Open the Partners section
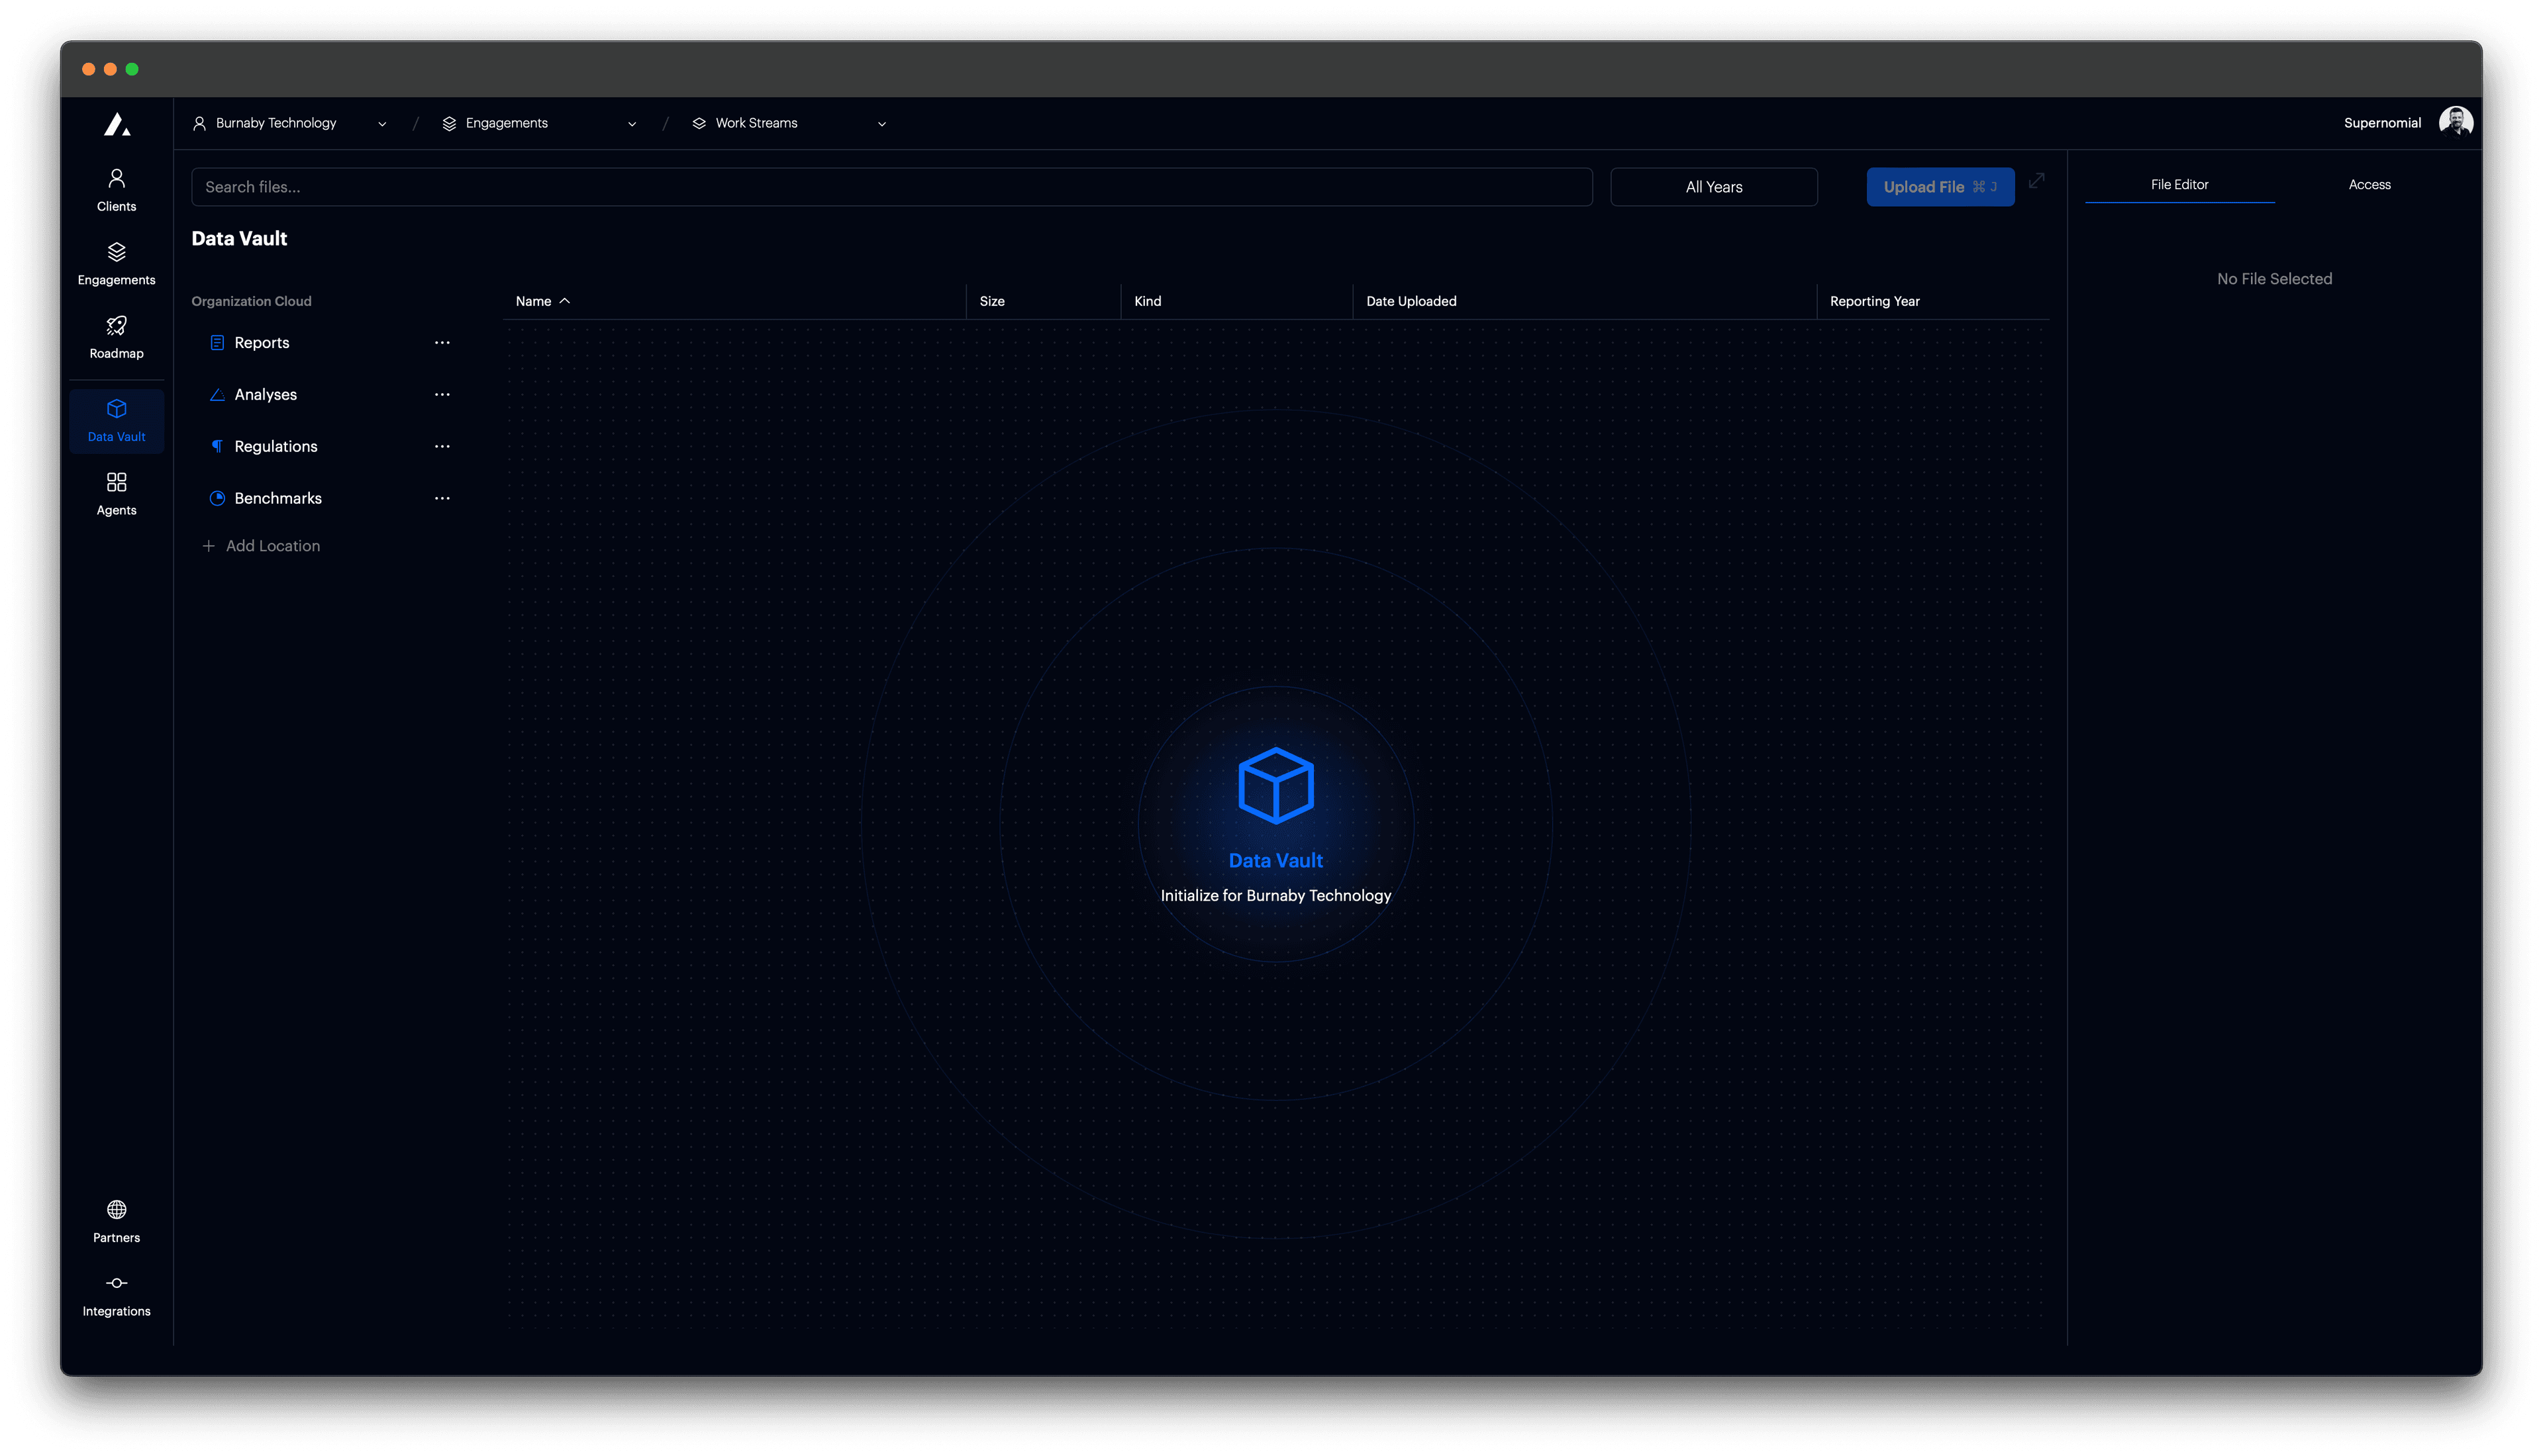This screenshot has width=2543, height=1456. (x=116, y=1220)
